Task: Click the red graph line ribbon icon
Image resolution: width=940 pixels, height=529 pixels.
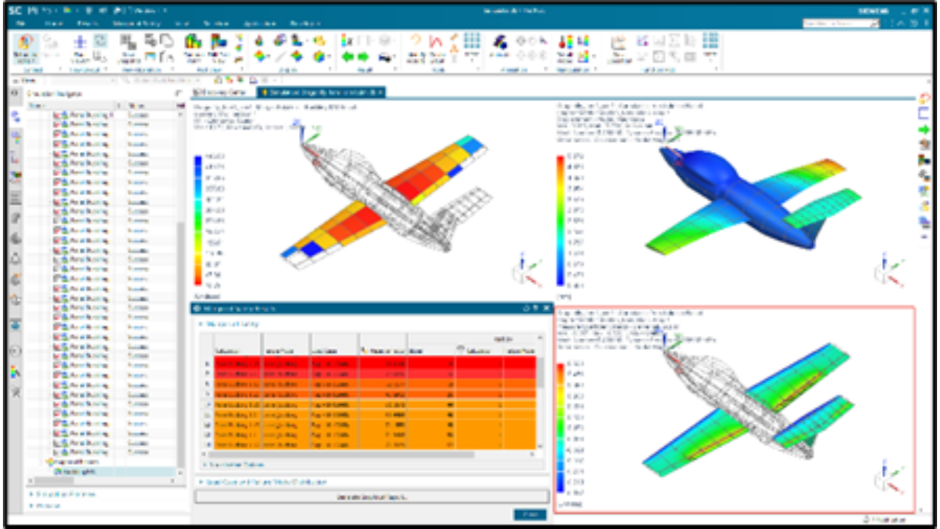Action: 436,41
